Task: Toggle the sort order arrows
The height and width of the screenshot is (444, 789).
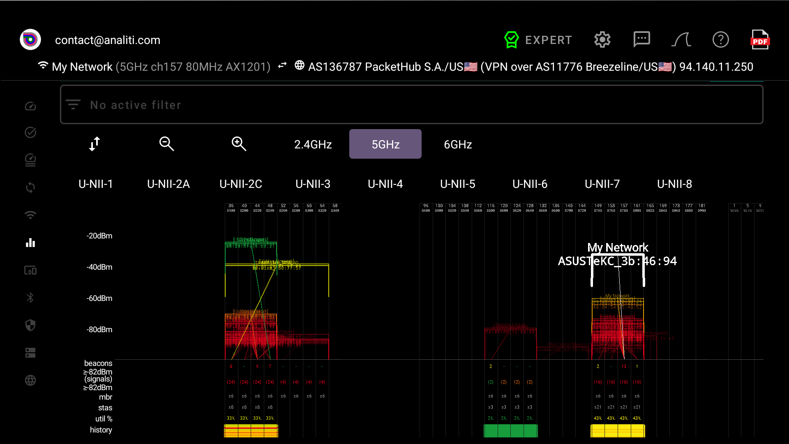Action: point(94,144)
